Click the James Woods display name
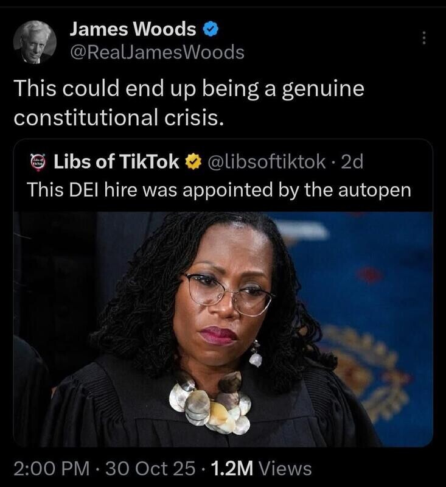This screenshot has height=487, width=446. coord(133,29)
